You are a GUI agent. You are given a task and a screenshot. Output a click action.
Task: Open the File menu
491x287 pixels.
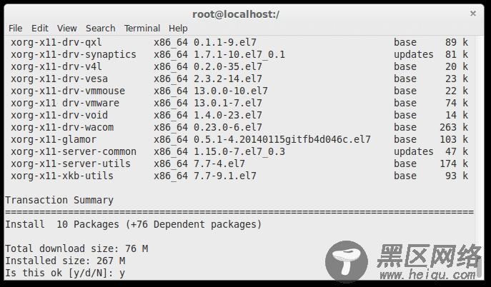pos(15,29)
